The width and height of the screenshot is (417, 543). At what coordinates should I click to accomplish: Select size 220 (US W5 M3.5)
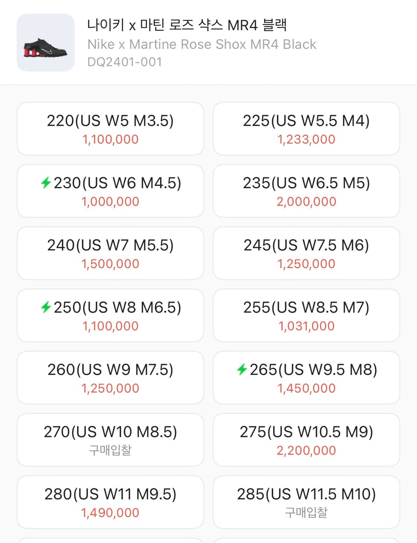coord(110,129)
